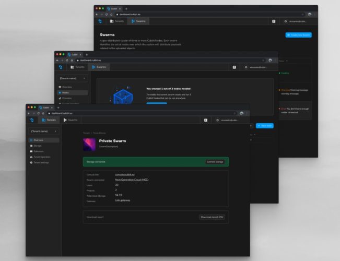Click the Cubbit logo in the middle window
Screen dimensions: 340x261
61,67
